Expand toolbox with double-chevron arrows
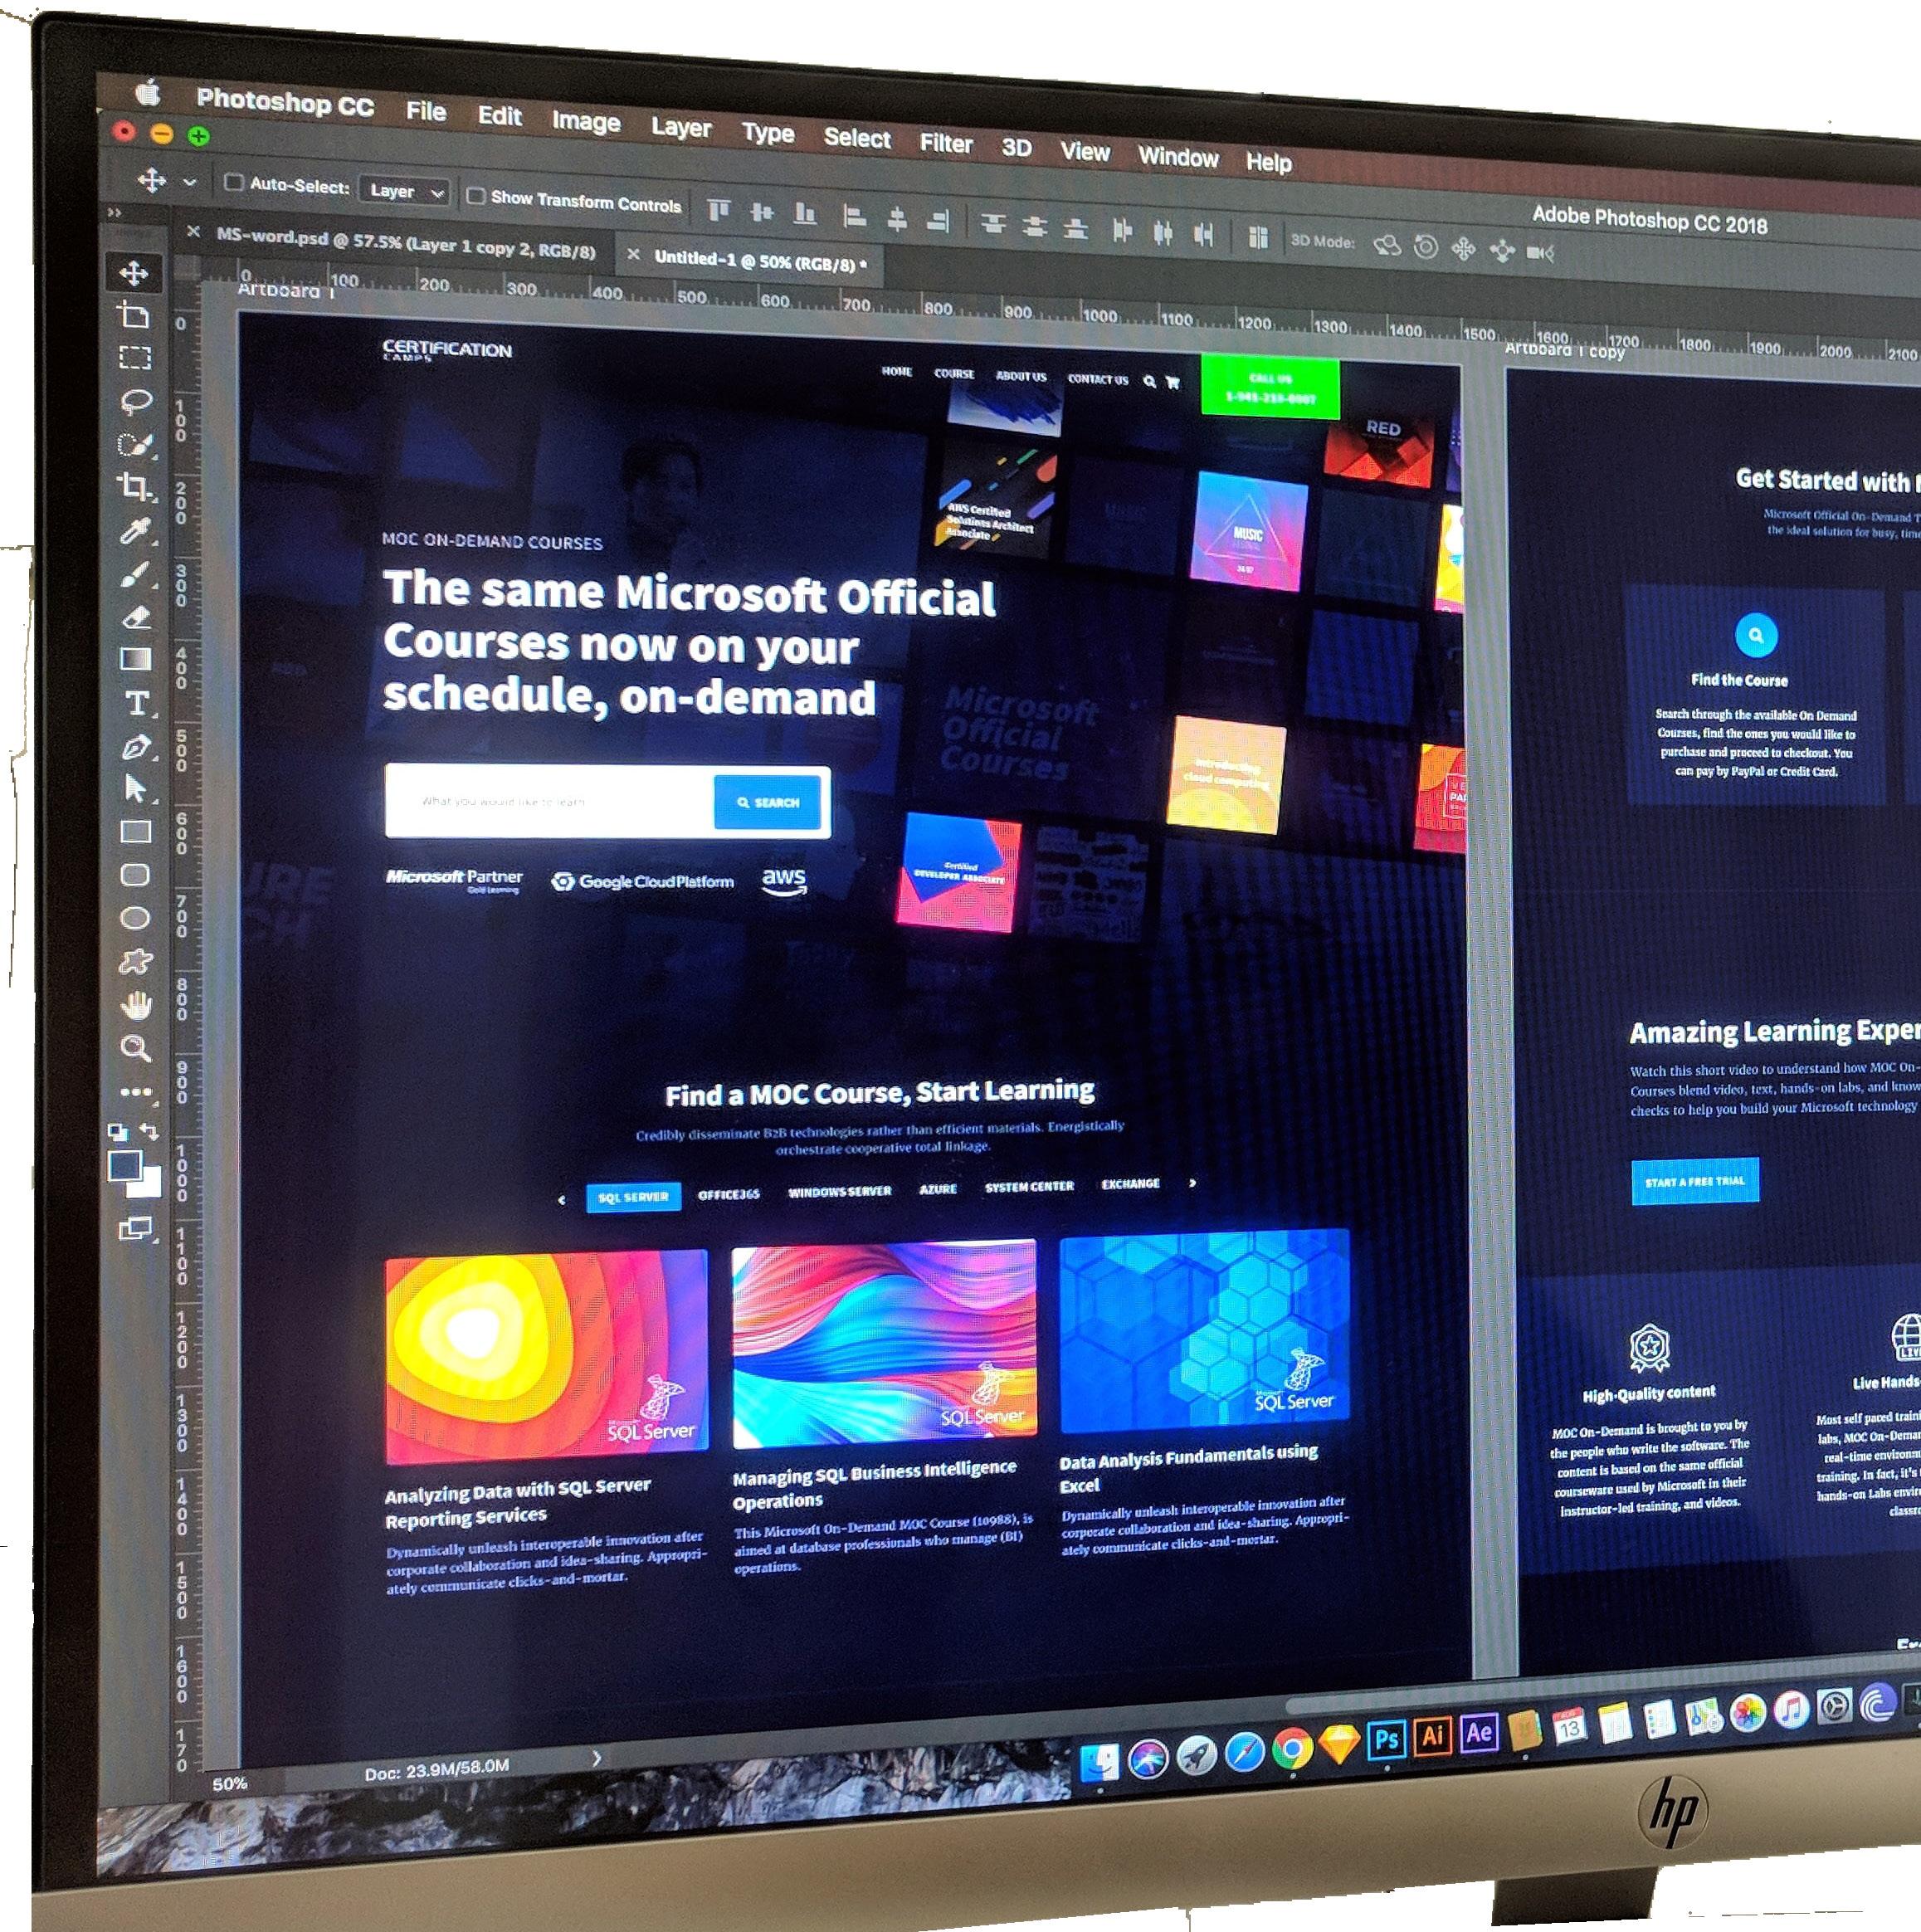This screenshot has width=1921, height=1932. (x=114, y=212)
